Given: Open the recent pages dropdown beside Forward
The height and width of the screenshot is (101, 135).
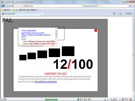Looking at the screenshot, I should [9, 6].
